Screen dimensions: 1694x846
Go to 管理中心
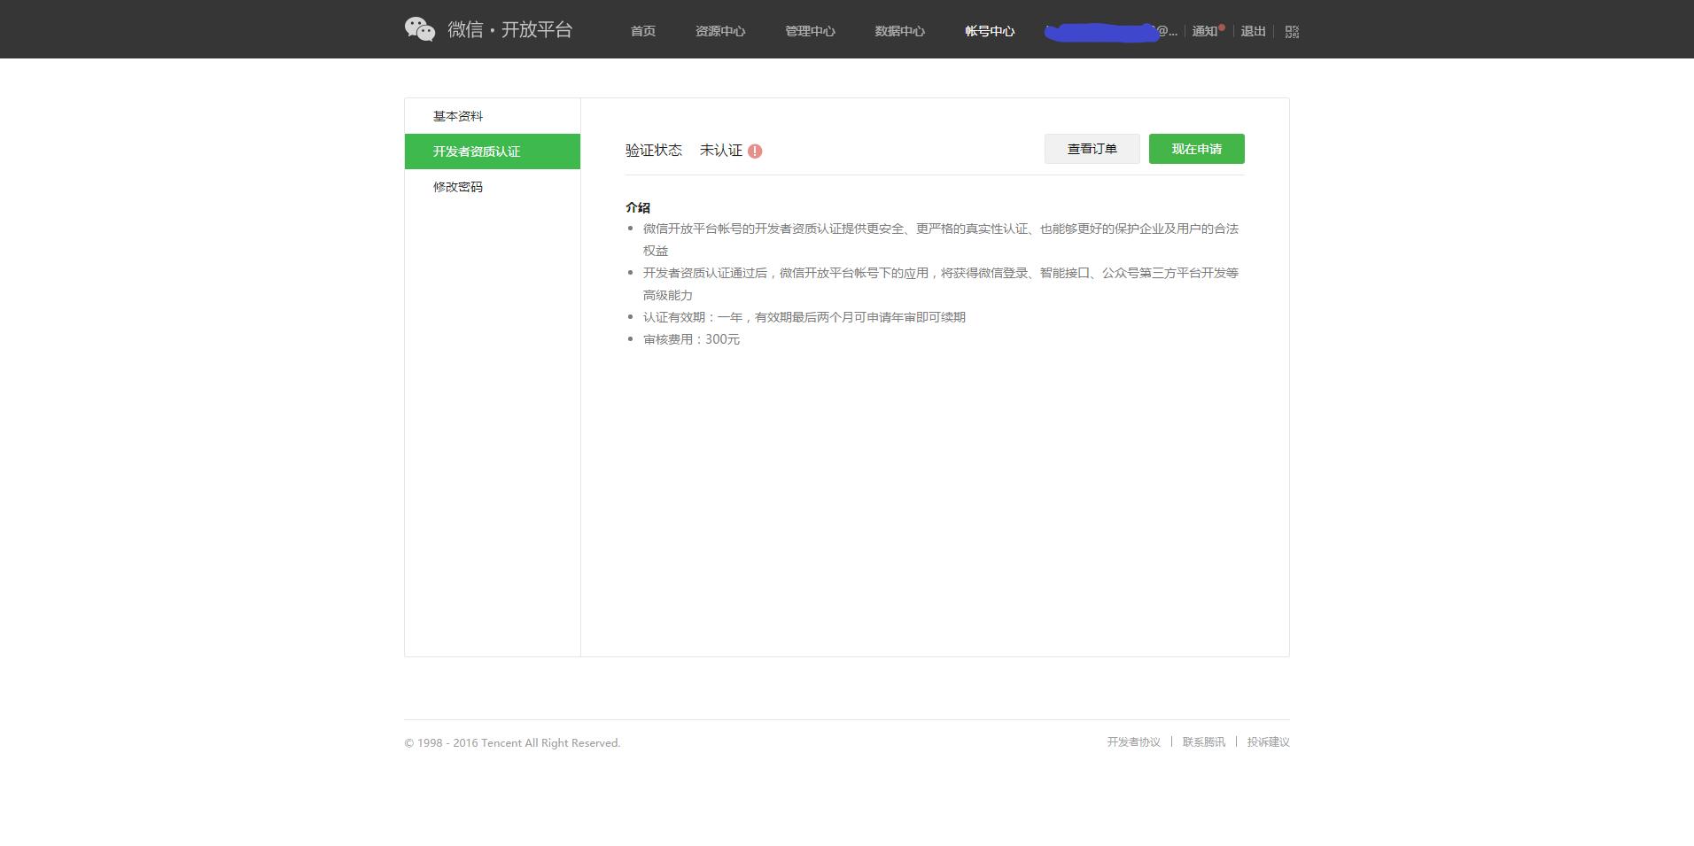[808, 31]
